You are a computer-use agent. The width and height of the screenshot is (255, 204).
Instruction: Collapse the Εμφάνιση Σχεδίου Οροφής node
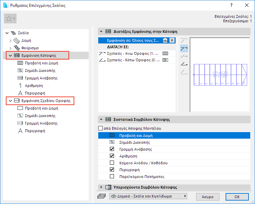pyautogui.click(x=10, y=101)
